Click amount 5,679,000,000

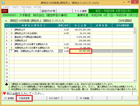(x=83, y=37)
